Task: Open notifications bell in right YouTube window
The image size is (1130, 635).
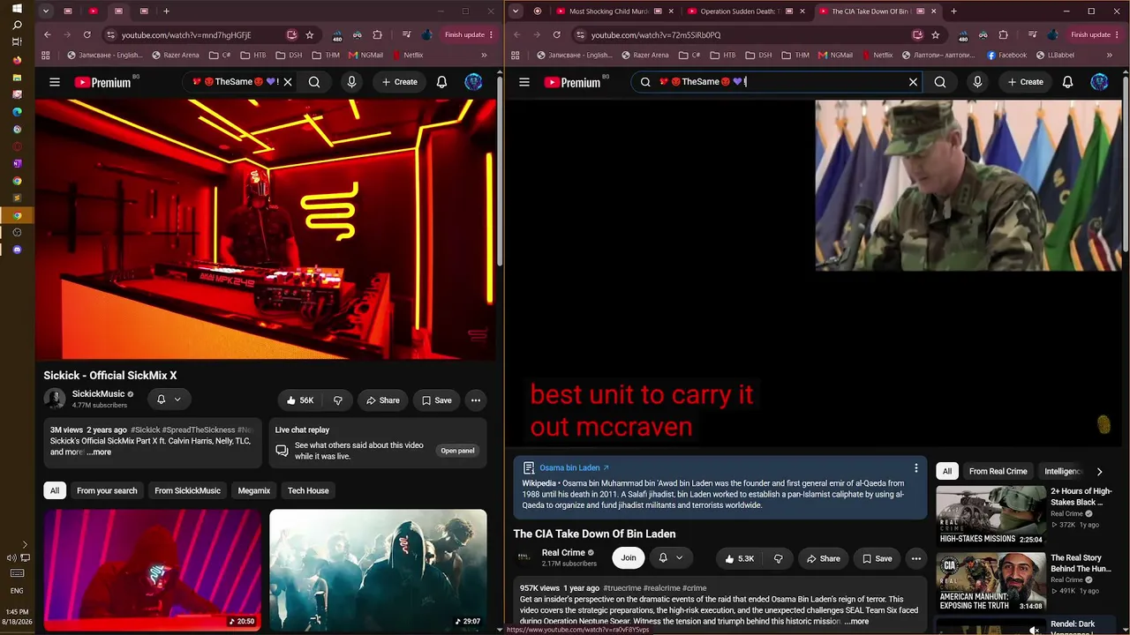Action: coord(1067,82)
